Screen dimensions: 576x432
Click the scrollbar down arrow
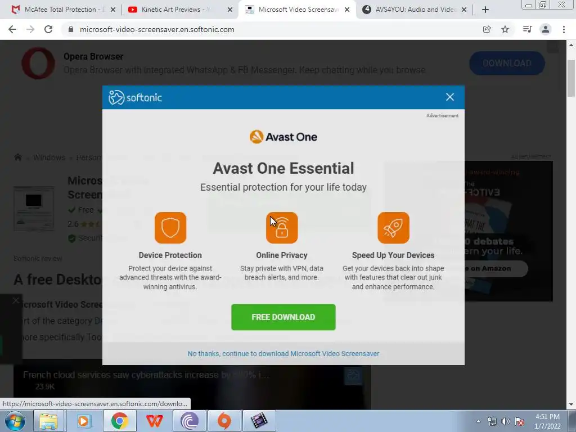coord(570,405)
